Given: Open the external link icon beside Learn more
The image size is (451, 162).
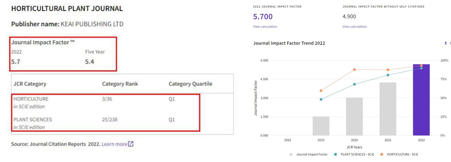Looking at the screenshot, I should tap(131, 144).
